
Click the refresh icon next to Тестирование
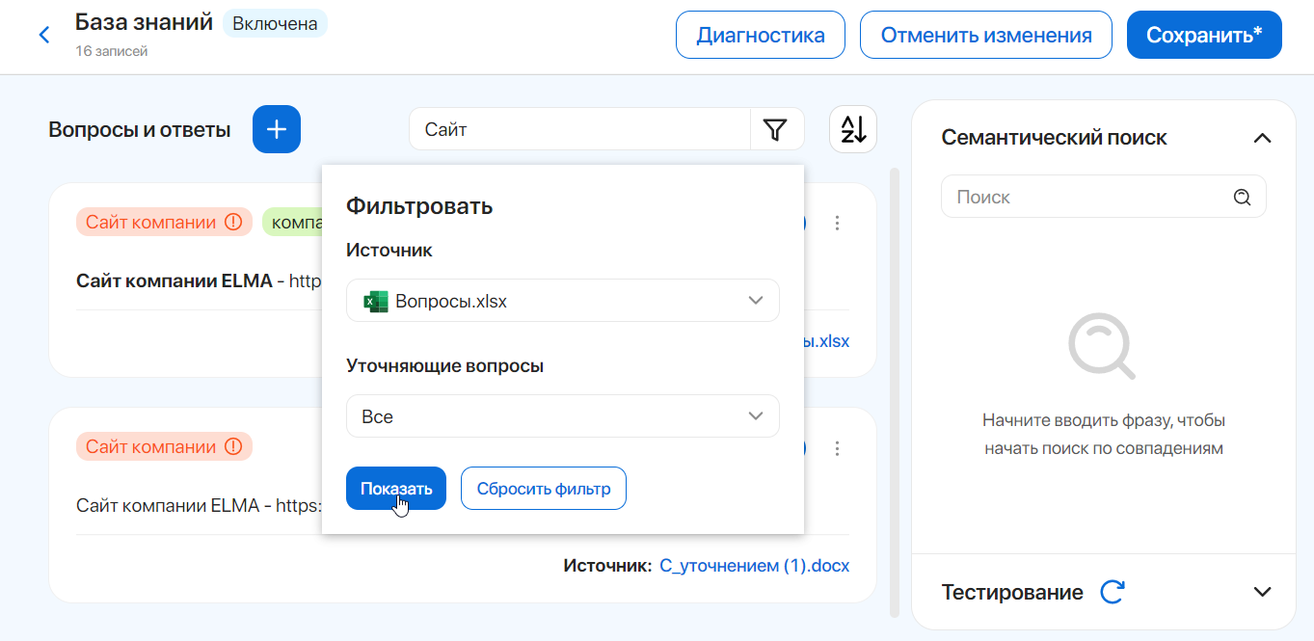(1113, 592)
